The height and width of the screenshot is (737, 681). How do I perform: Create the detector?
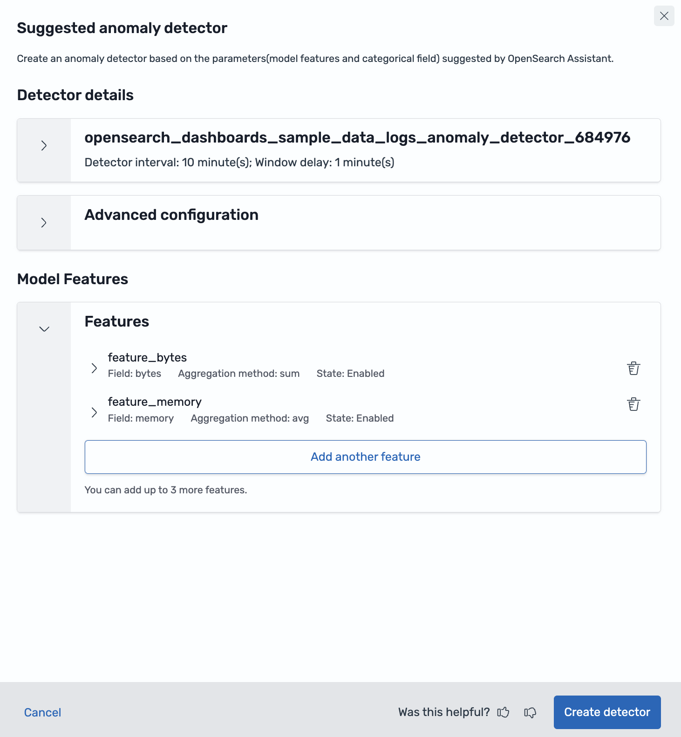(x=607, y=712)
